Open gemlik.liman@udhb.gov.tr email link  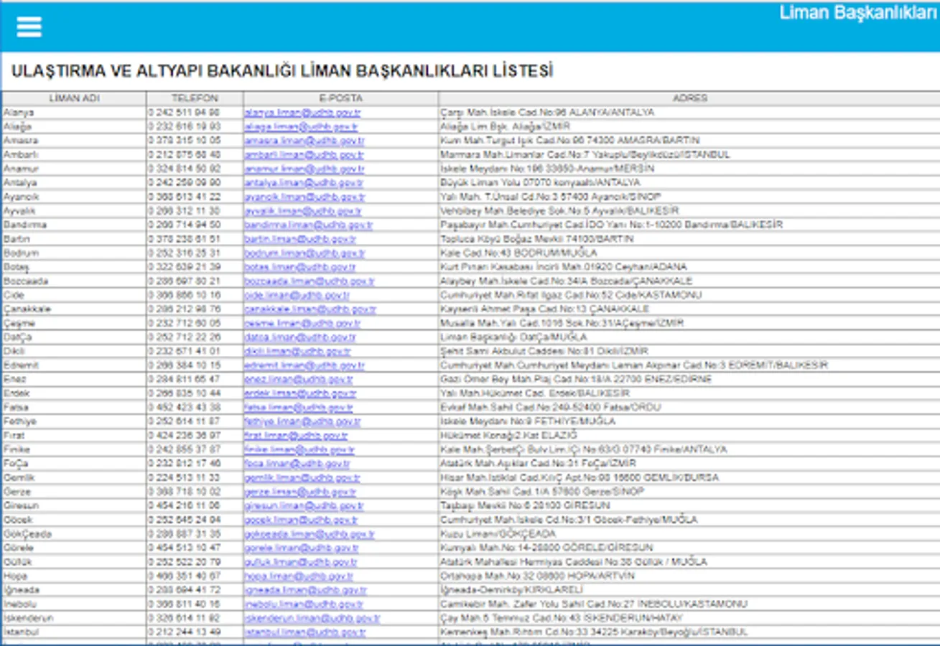coord(302,477)
